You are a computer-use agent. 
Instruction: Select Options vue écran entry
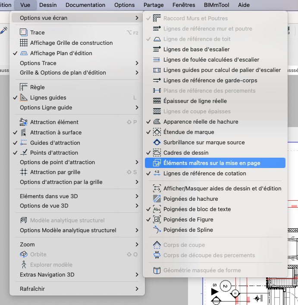coord(77,18)
